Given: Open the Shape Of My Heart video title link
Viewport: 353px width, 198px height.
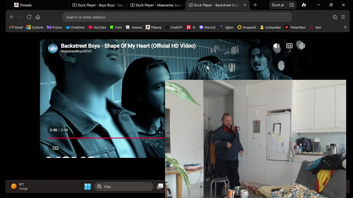Looking at the screenshot, I should pos(128,46).
